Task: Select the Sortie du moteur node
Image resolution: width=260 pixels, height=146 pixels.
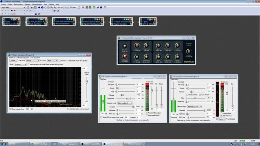Action: pyautogui.click(x=148, y=21)
